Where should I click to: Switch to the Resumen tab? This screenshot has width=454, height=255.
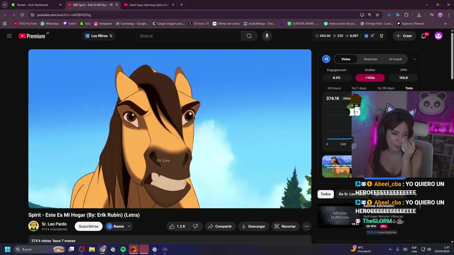(370, 59)
